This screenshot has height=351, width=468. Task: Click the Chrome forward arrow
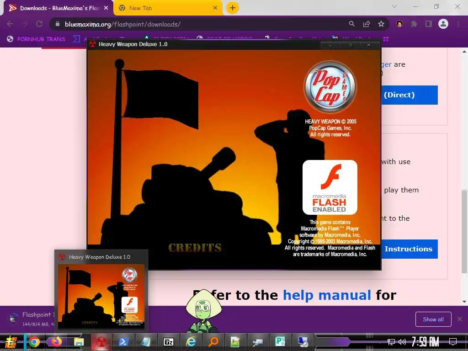pyautogui.click(x=25, y=24)
